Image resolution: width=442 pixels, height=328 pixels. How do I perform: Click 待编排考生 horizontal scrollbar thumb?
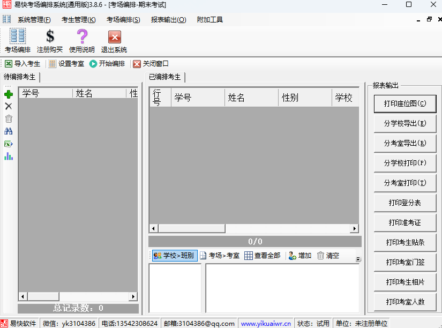[43, 296]
